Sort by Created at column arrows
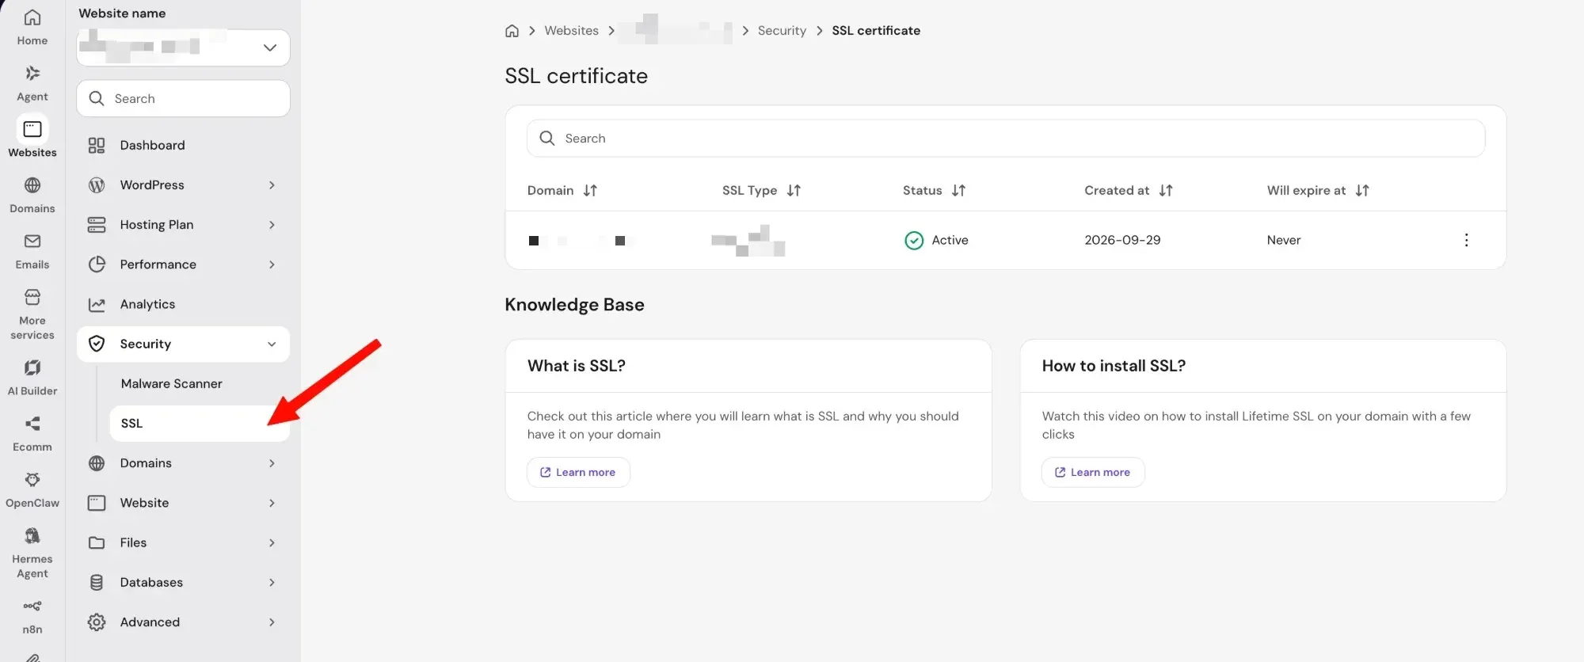Image resolution: width=1584 pixels, height=662 pixels. (x=1166, y=191)
